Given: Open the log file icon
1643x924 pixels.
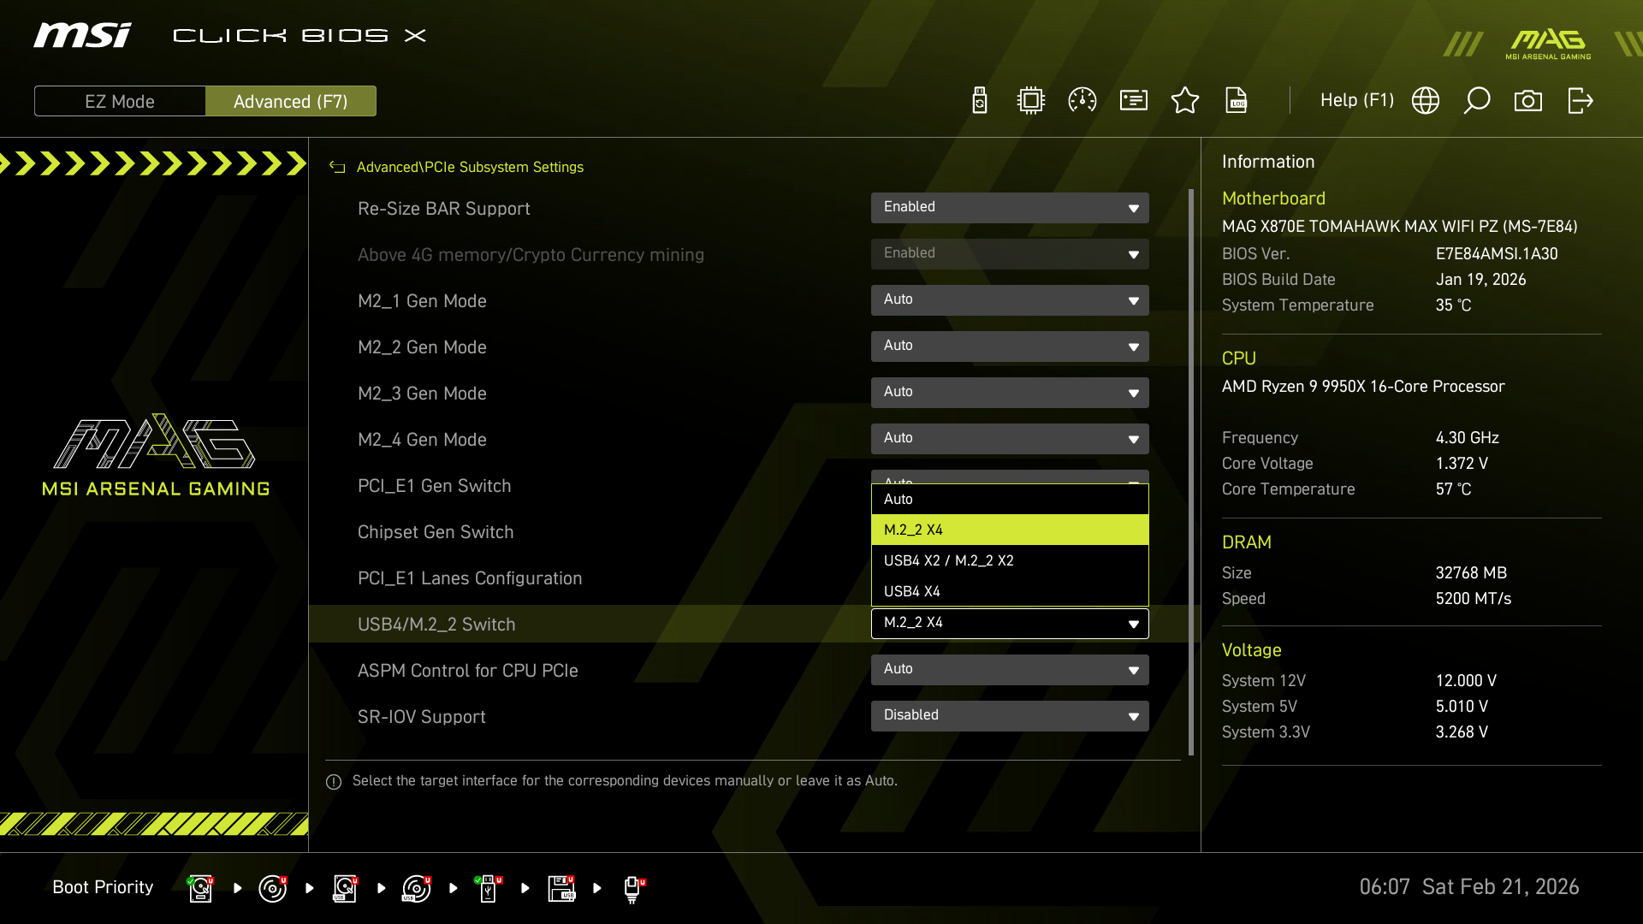Looking at the screenshot, I should point(1237,100).
